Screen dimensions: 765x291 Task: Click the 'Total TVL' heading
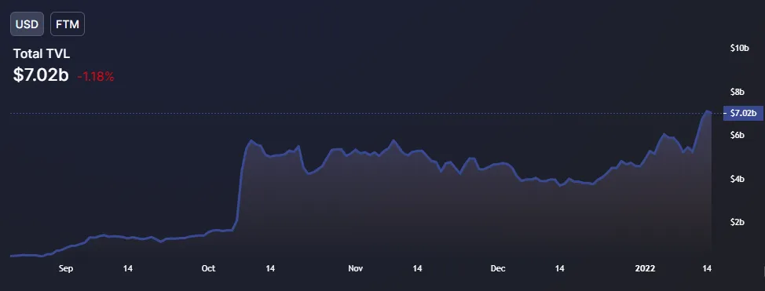pyautogui.click(x=42, y=53)
